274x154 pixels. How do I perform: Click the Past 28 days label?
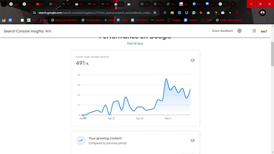[x=135, y=44]
